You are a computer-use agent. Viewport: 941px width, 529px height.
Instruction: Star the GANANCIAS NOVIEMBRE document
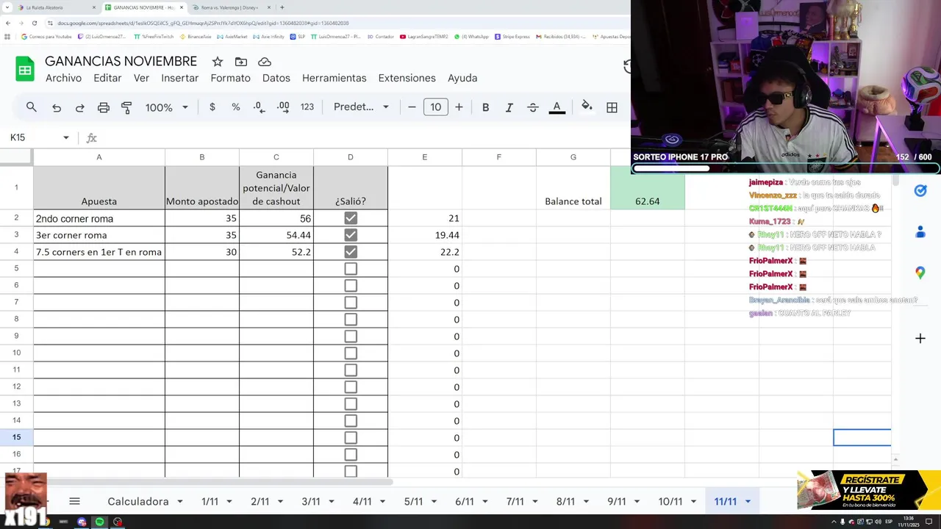(218, 62)
